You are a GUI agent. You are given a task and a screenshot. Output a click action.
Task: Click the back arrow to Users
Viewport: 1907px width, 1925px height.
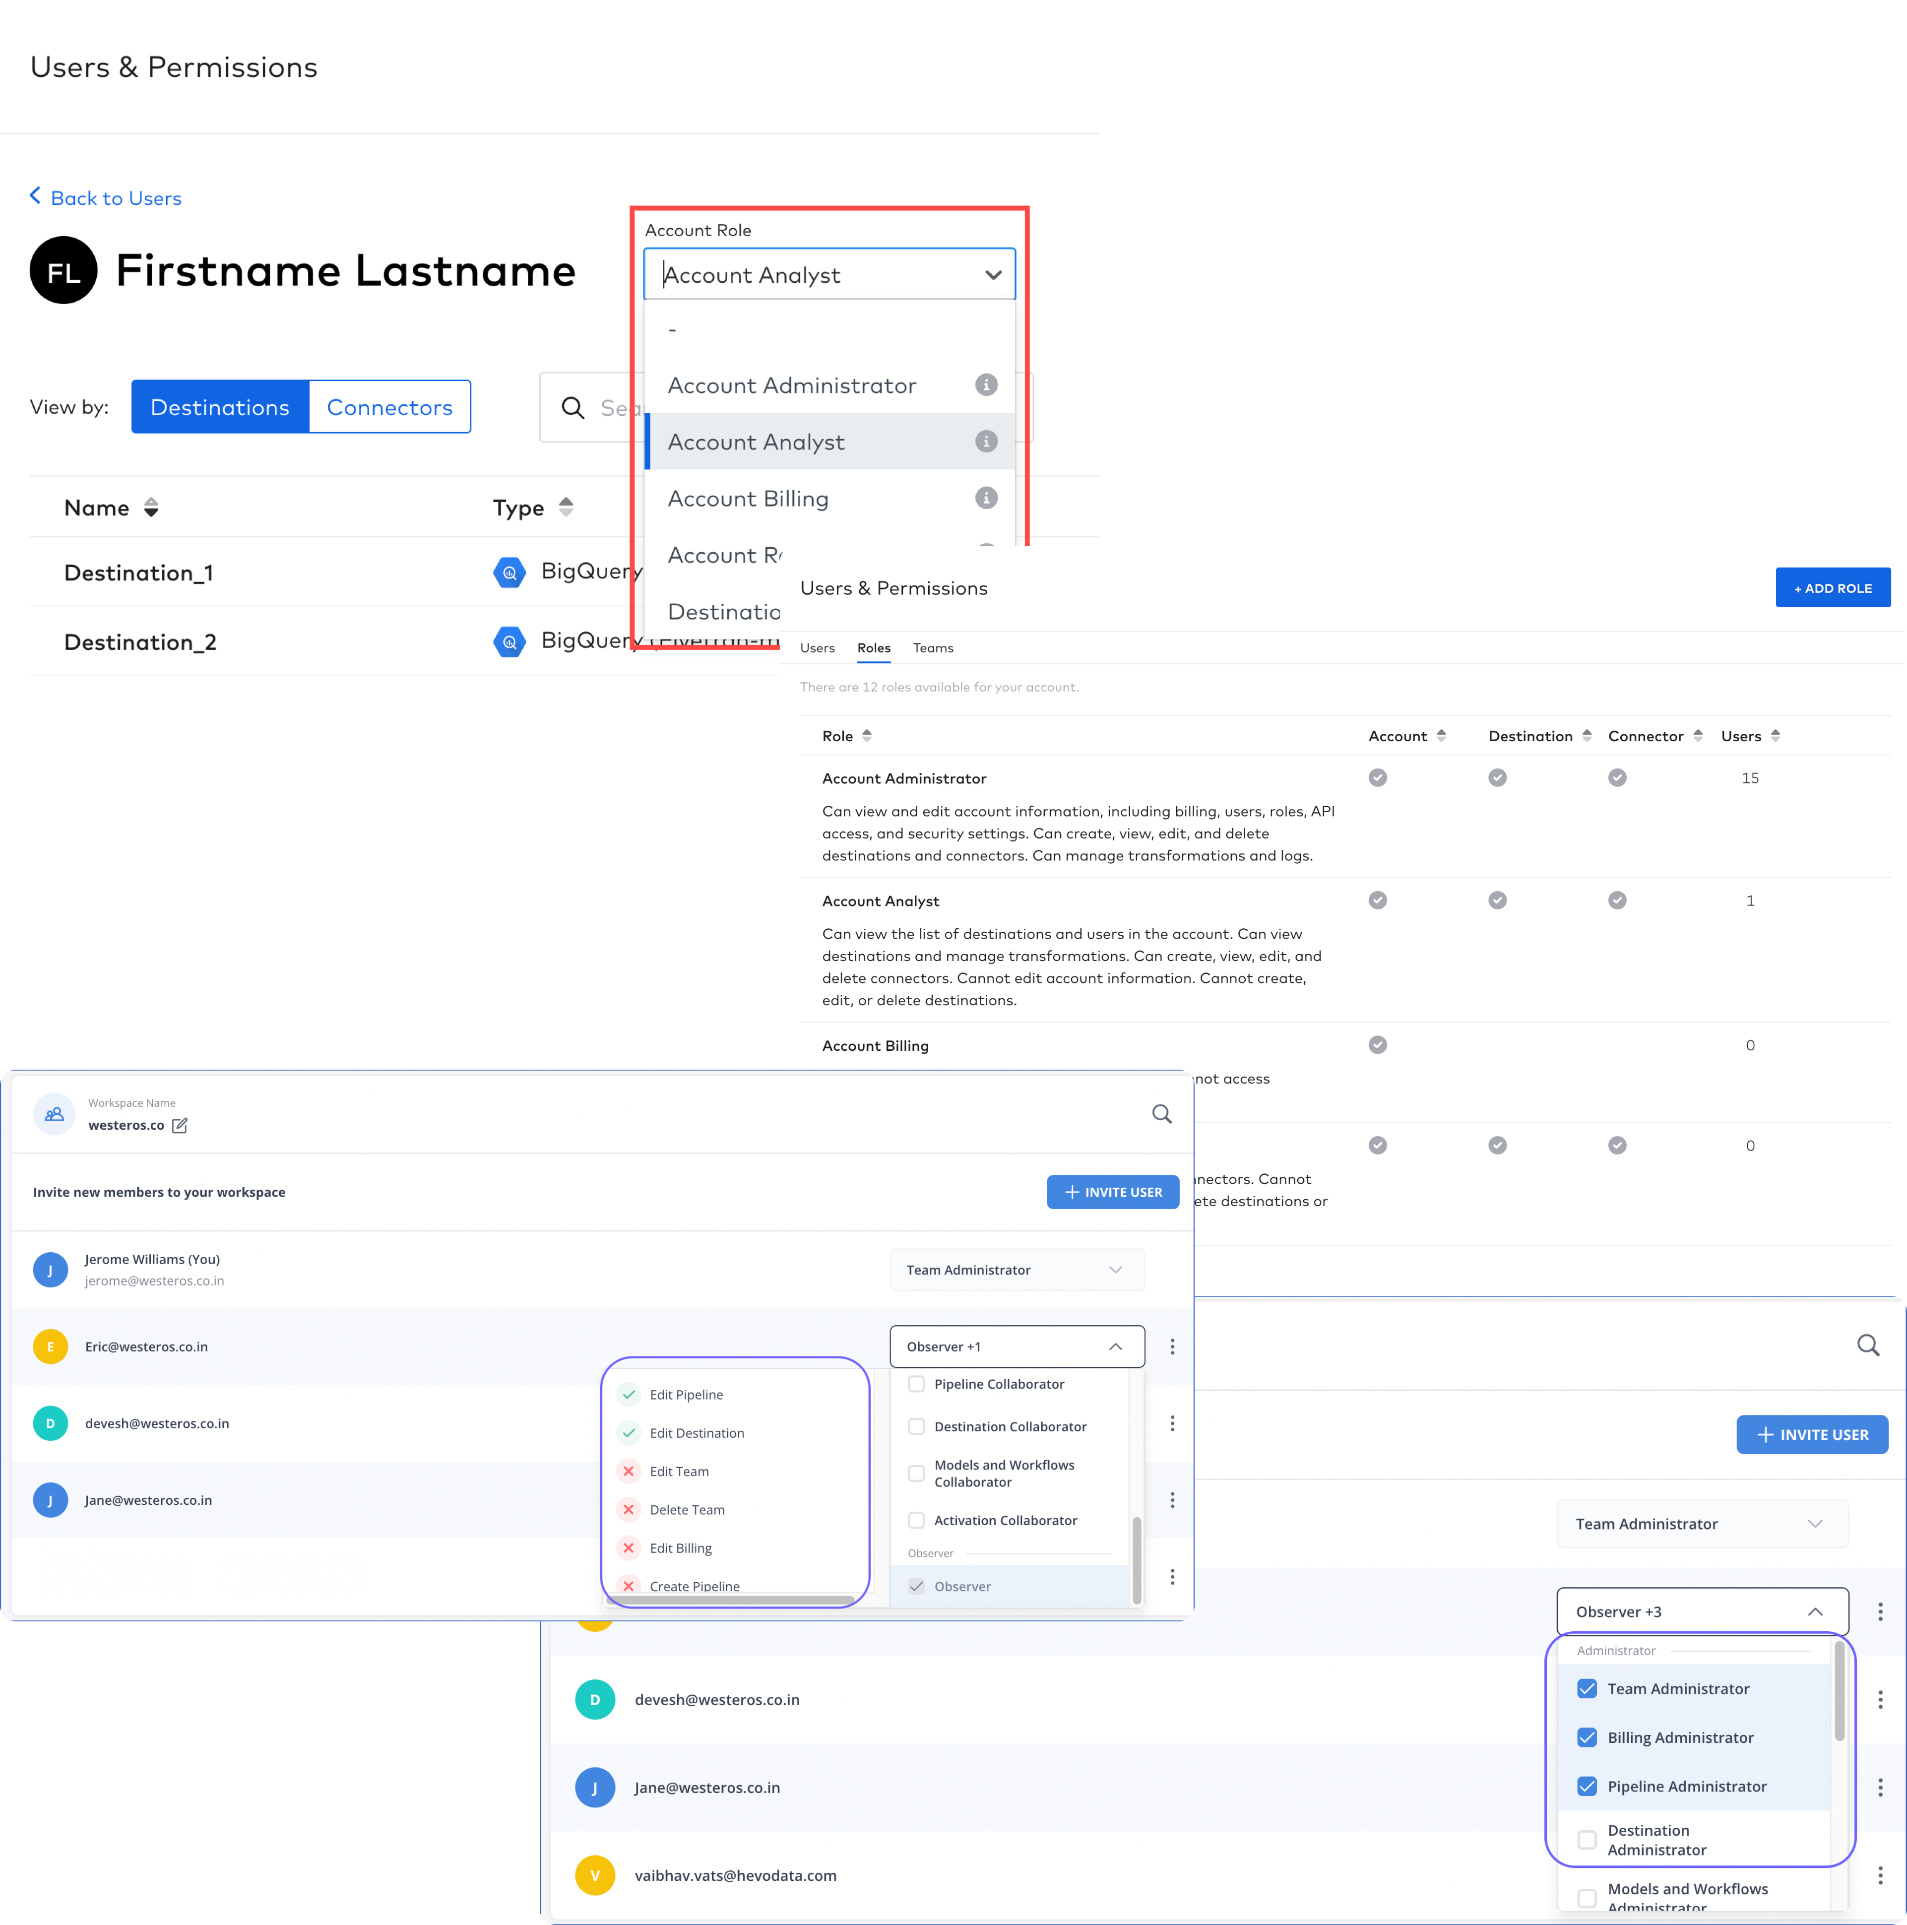point(36,196)
